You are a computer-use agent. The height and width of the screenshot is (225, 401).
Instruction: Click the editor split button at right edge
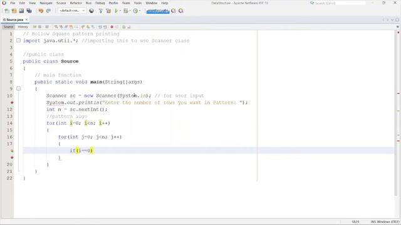click(397, 27)
